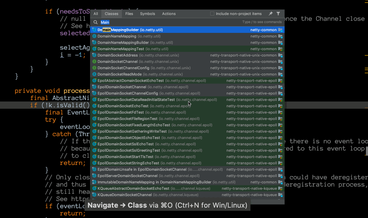Switch to the Files tab
368x218 pixels.
(x=129, y=14)
